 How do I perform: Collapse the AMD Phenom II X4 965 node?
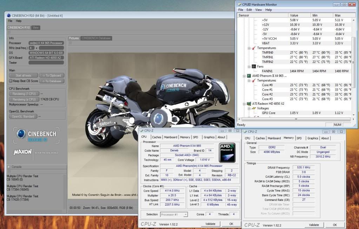(244, 76)
